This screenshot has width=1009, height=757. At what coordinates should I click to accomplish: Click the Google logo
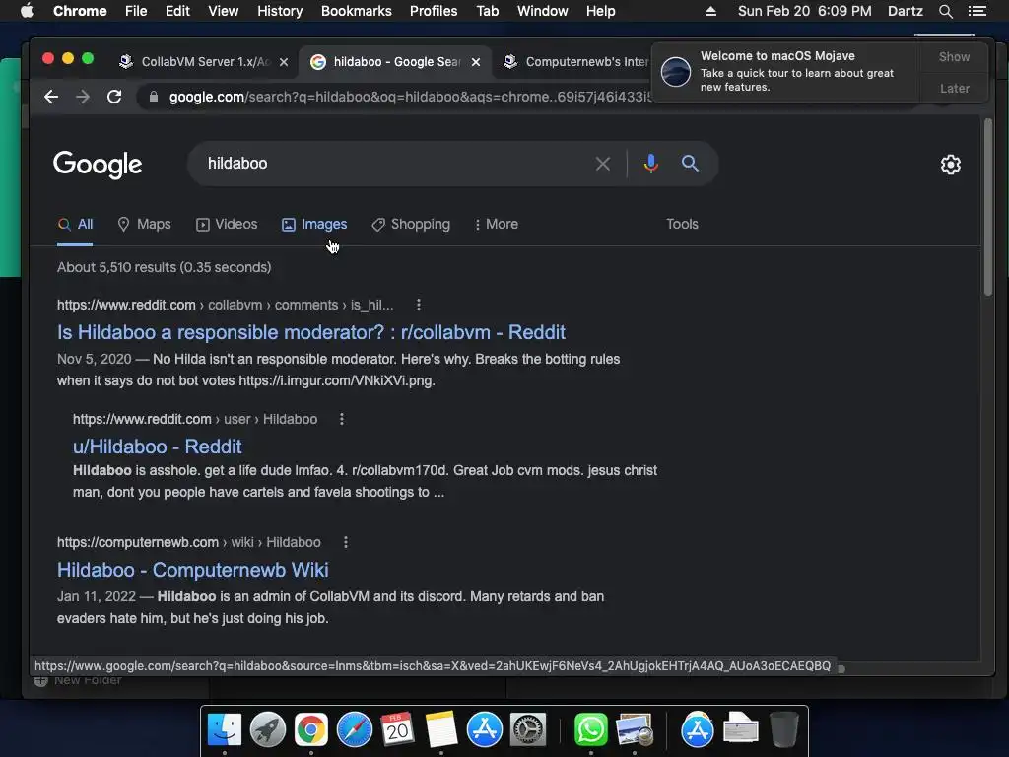tap(98, 165)
